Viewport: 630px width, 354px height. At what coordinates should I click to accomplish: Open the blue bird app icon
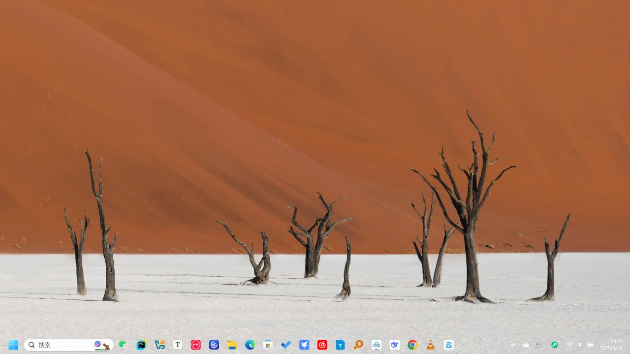point(304,345)
